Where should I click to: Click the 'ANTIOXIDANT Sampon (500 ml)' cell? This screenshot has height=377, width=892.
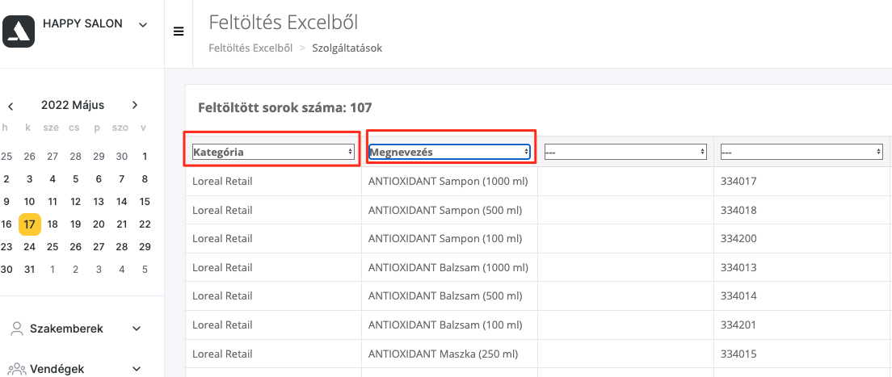point(449,210)
